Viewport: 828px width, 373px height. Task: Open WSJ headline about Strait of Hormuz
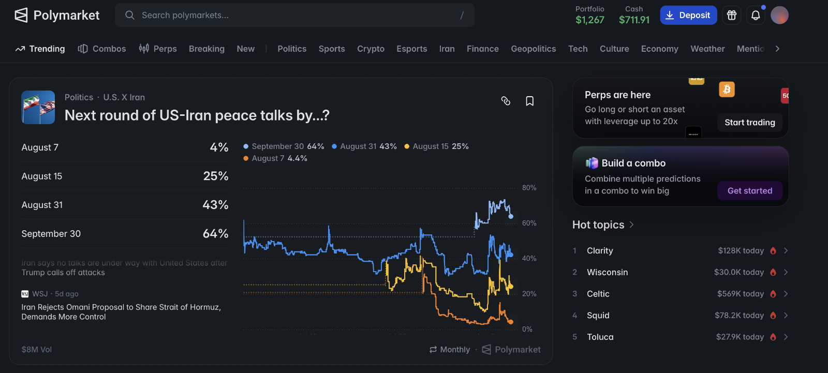click(x=121, y=312)
